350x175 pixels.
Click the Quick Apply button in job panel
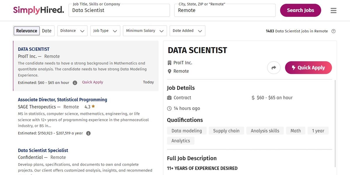(308, 68)
